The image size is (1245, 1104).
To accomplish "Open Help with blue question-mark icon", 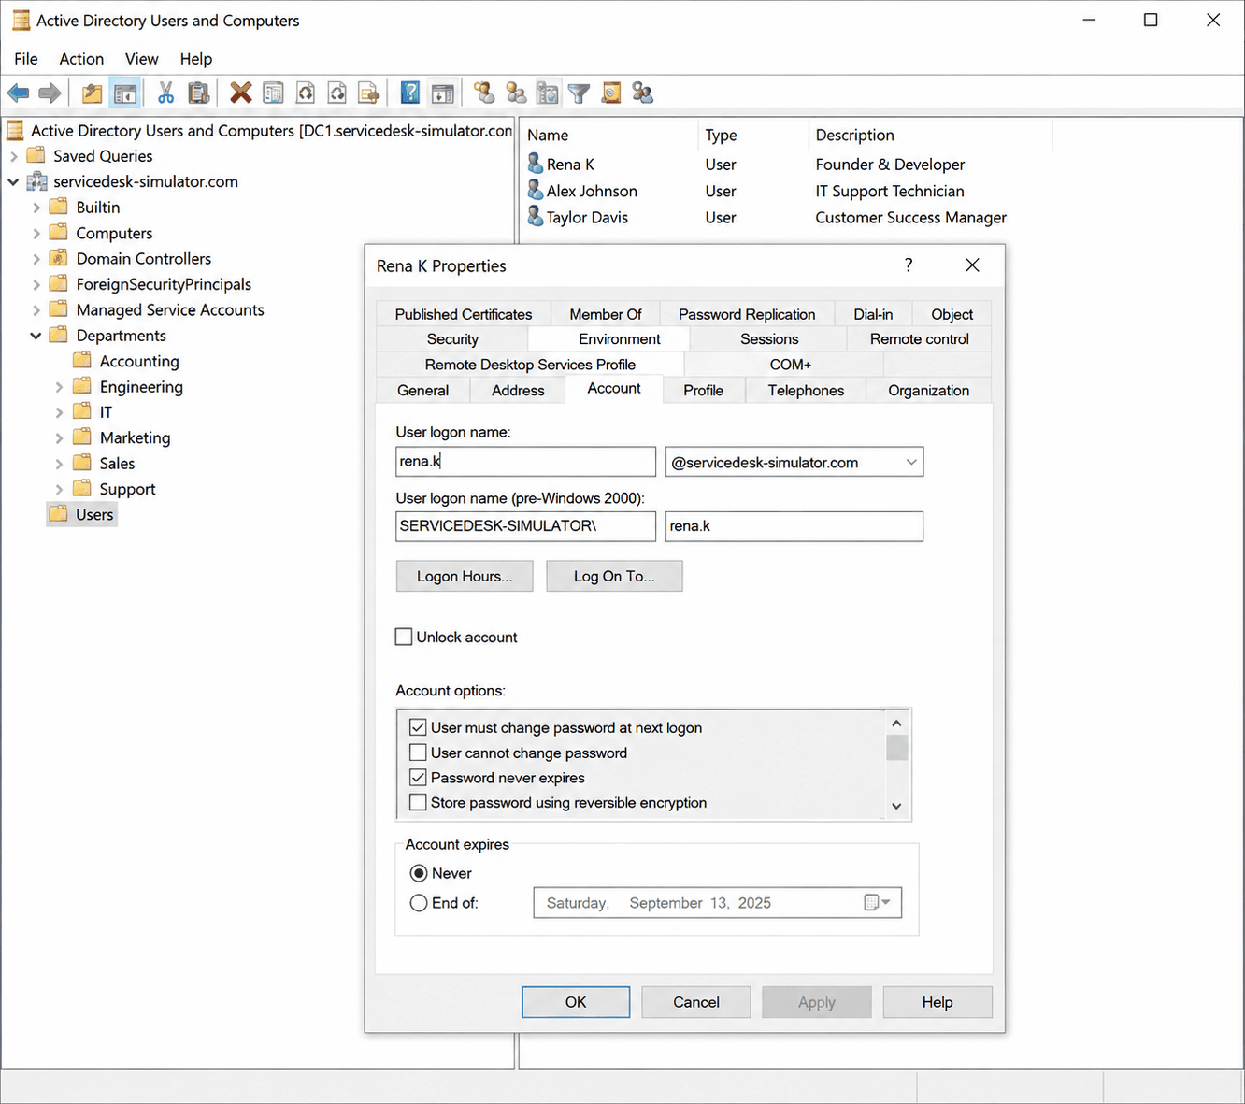I will [410, 93].
